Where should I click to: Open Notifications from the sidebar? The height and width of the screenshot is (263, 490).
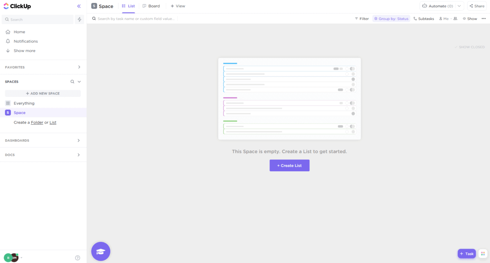pos(25,41)
